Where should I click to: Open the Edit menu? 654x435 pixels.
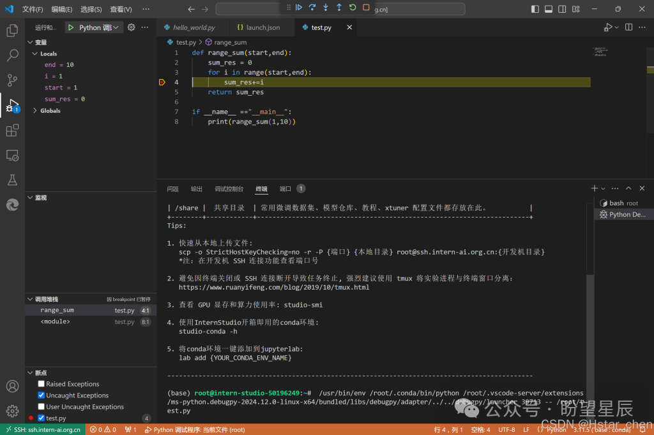coord(62,9)
